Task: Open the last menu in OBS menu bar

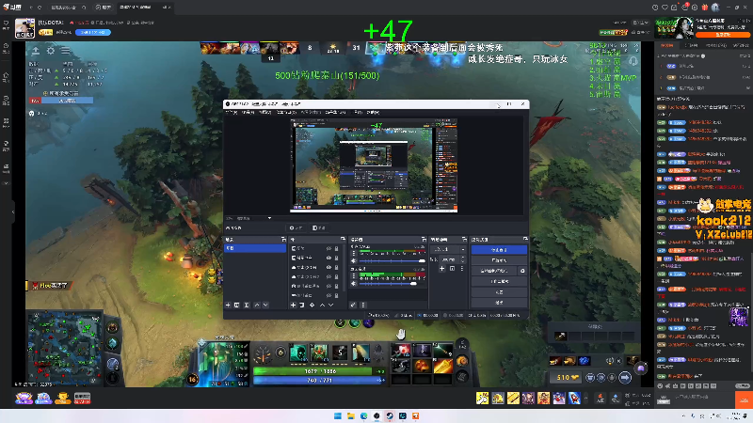Action: coord(373,112)
